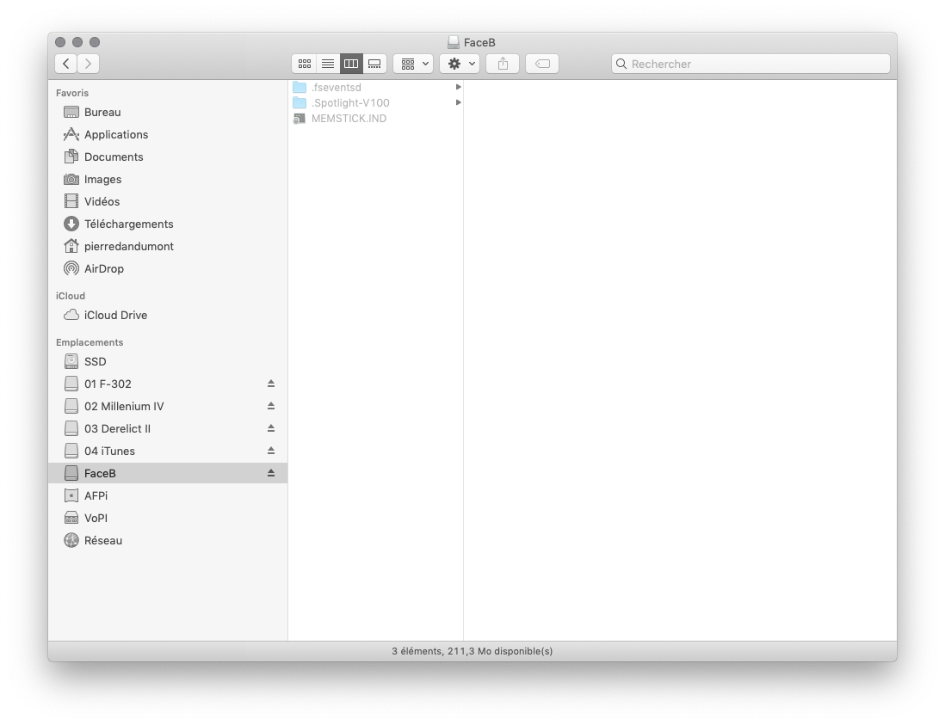Select the MEMSTICK.IND file
This screenshot has height=725, width=945.
pyautogui.click(x=349, y=119)
